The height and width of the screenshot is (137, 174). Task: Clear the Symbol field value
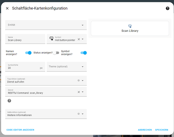point(79,39)
